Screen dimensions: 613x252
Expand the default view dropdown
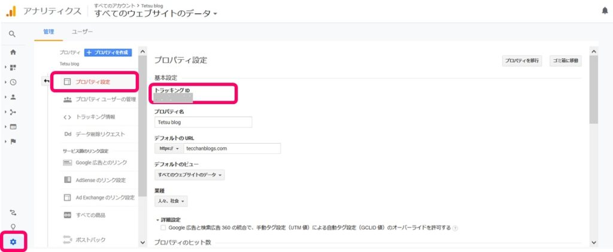[x=190, y=175]
